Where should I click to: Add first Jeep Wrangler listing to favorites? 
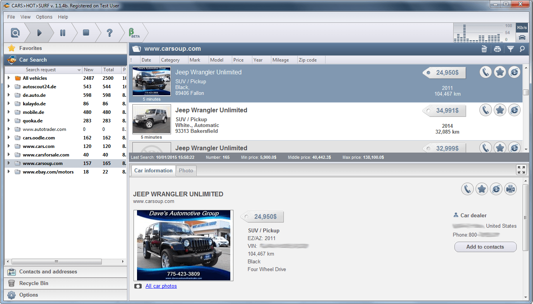(x=500, y=72)
